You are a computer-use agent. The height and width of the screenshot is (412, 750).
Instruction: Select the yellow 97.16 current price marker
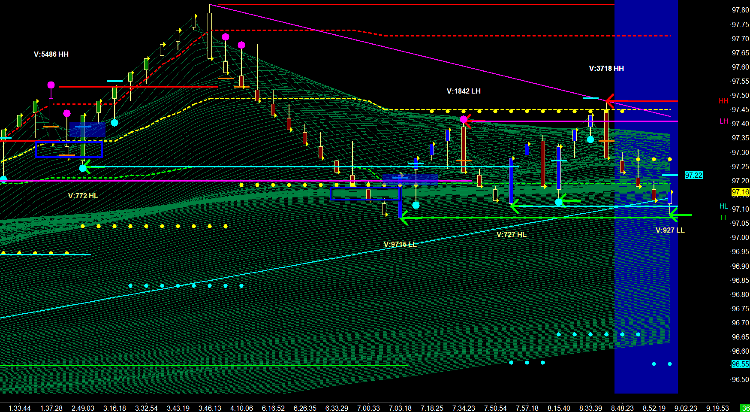740,192
